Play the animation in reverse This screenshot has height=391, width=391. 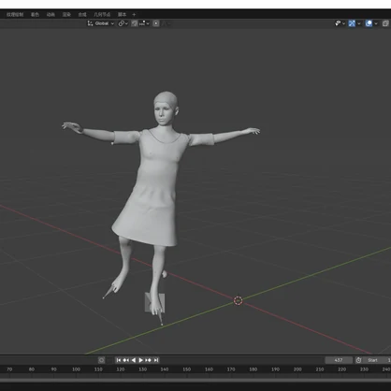click(x=134, y=360)
